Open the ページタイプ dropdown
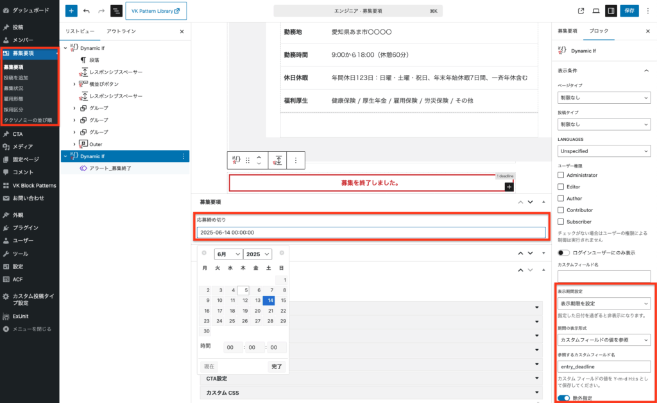This screenshot has height=403, width=657. [x=604, y=98]
